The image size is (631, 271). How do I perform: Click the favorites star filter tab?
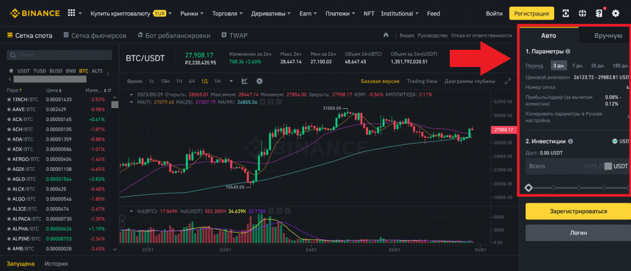pos(11,71)
